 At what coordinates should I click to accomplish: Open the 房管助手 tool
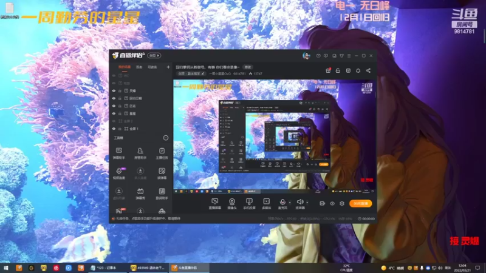click(x=140, y=153)
